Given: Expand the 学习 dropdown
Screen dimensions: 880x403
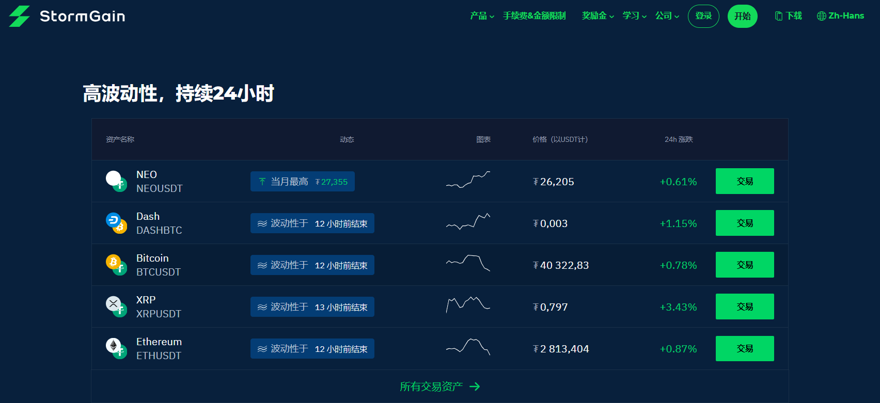Looking at the screenshot, I should pos(635,16).
